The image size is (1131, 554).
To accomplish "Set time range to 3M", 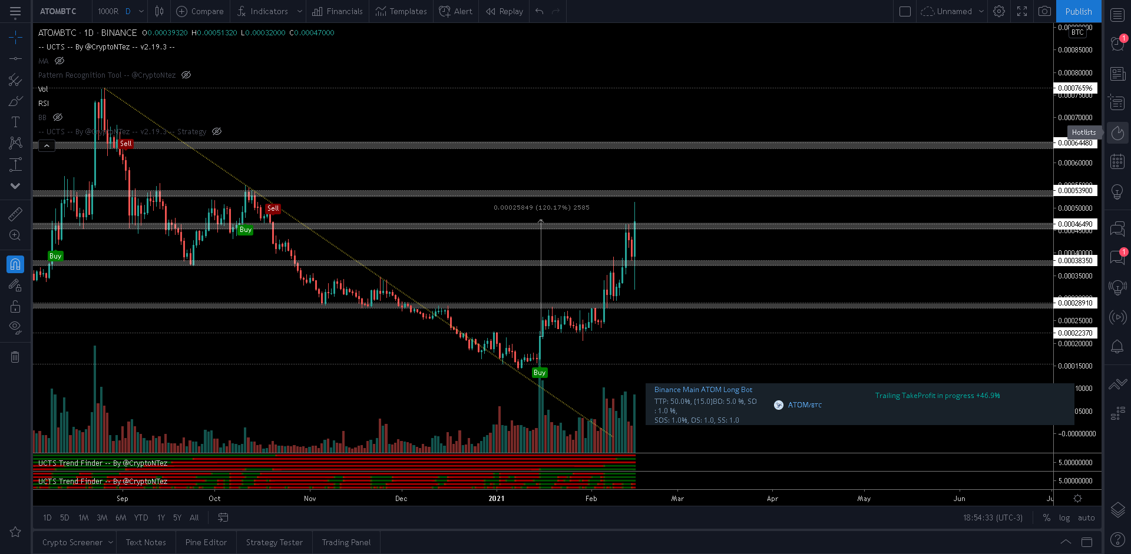I will 102,517.
